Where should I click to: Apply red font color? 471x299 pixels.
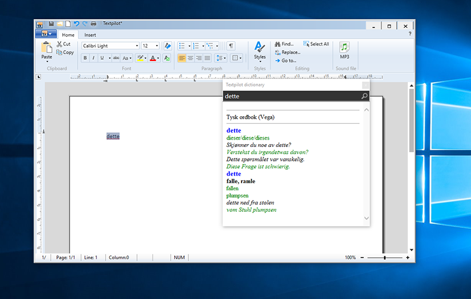(152, 58)
